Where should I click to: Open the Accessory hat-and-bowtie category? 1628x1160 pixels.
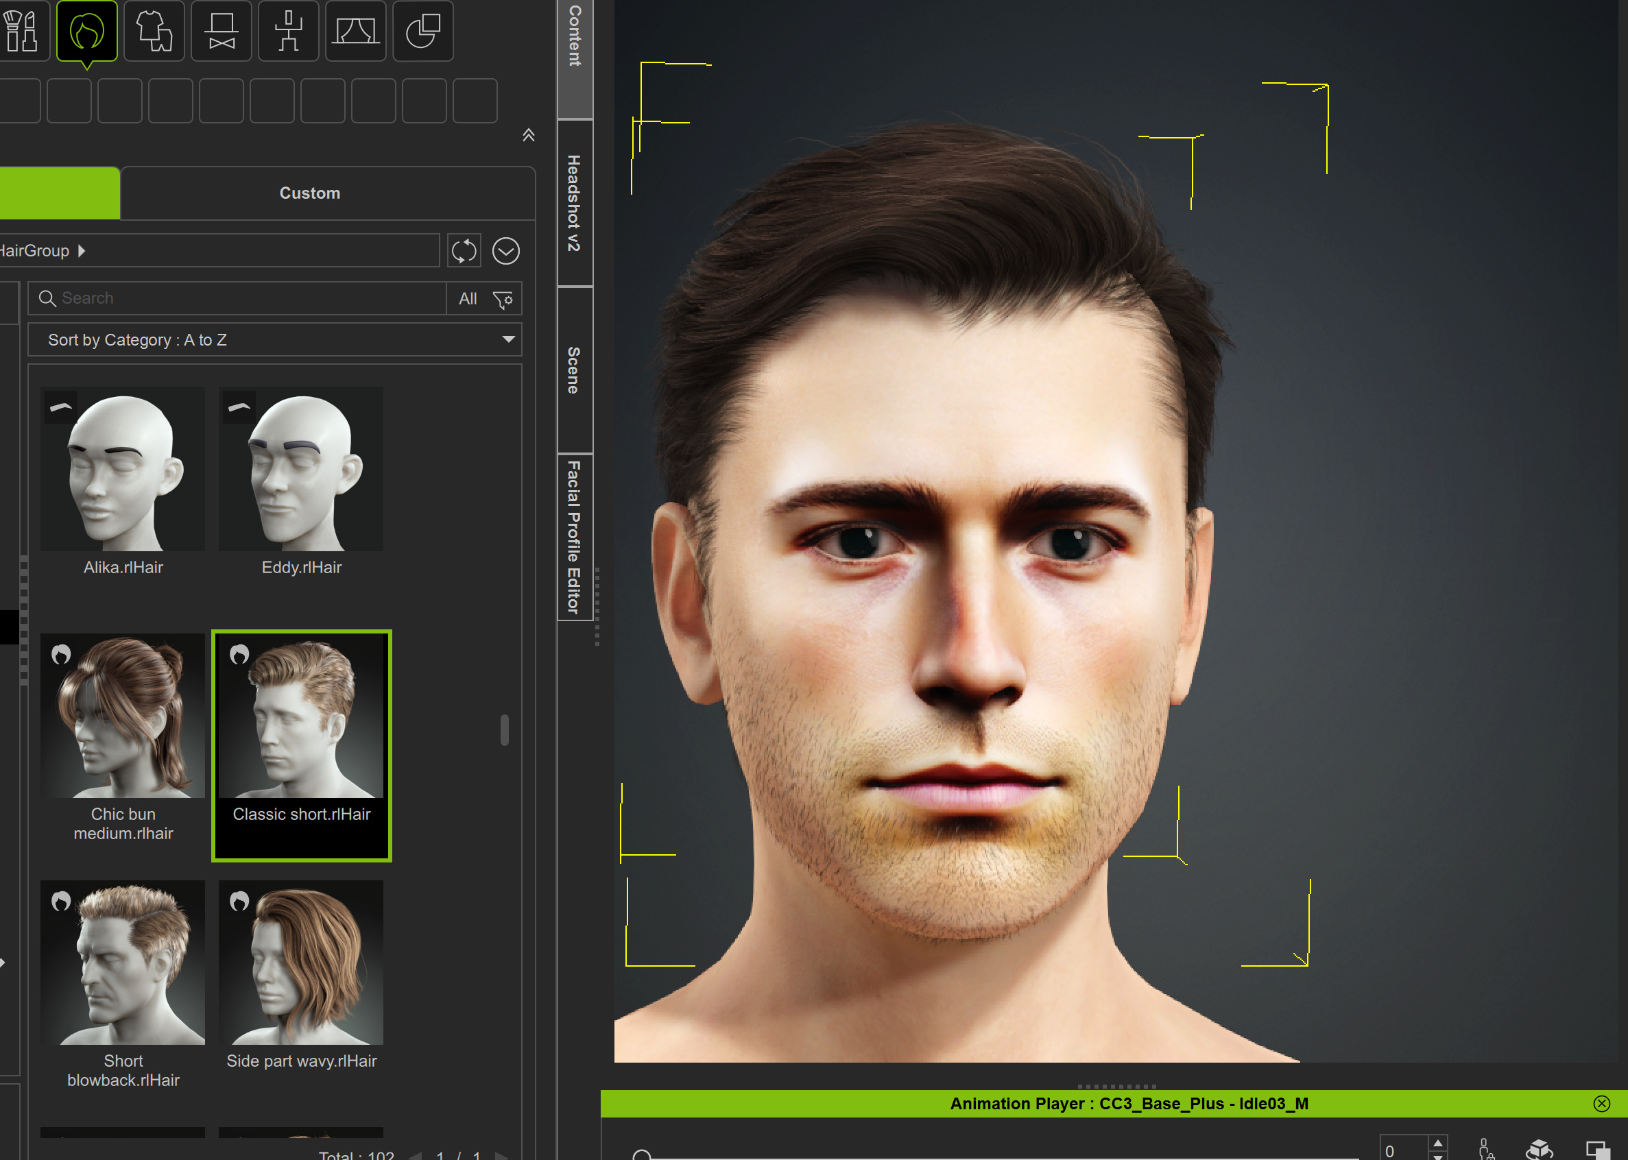coord(222,31)
